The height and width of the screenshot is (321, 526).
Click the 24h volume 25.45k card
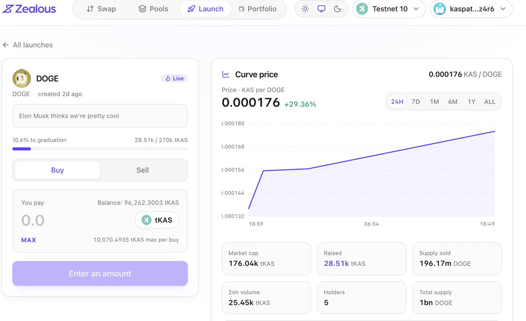click(x=266, y=298)
